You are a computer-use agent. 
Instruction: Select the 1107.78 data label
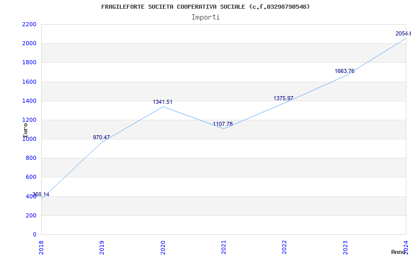[x=223, y=124]
